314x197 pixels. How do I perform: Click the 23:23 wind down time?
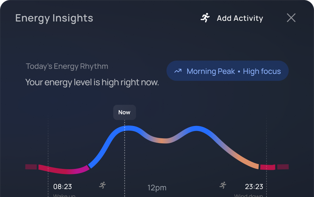click(254, 187)
